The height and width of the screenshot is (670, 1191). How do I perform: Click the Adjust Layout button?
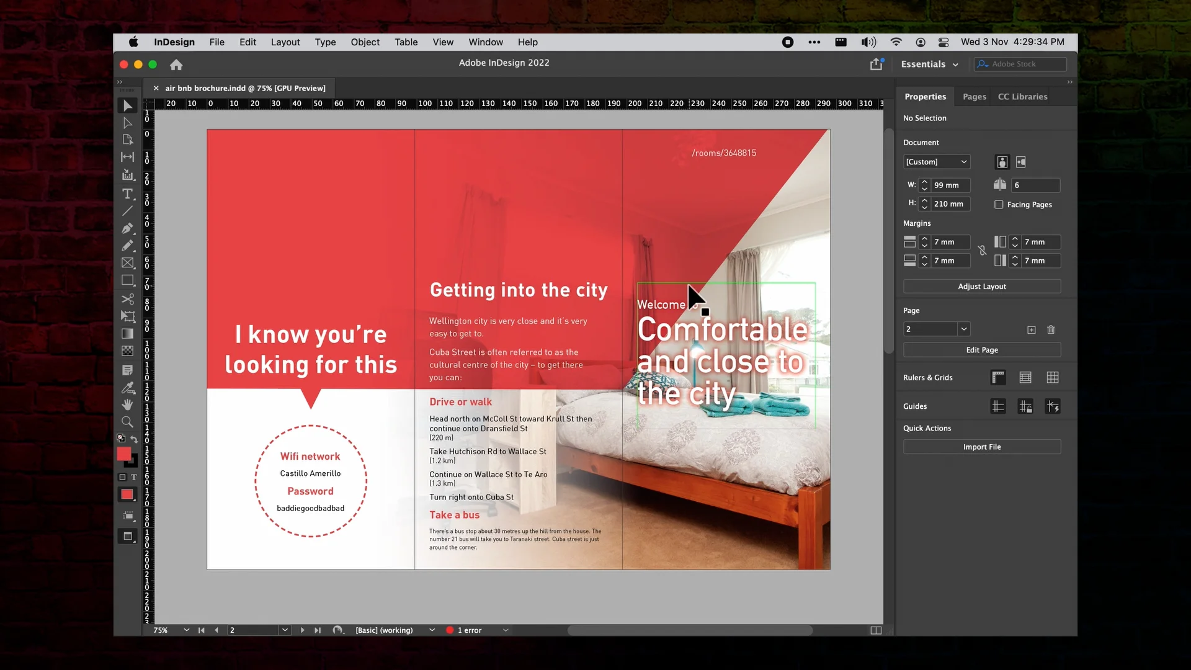point(982,286)
